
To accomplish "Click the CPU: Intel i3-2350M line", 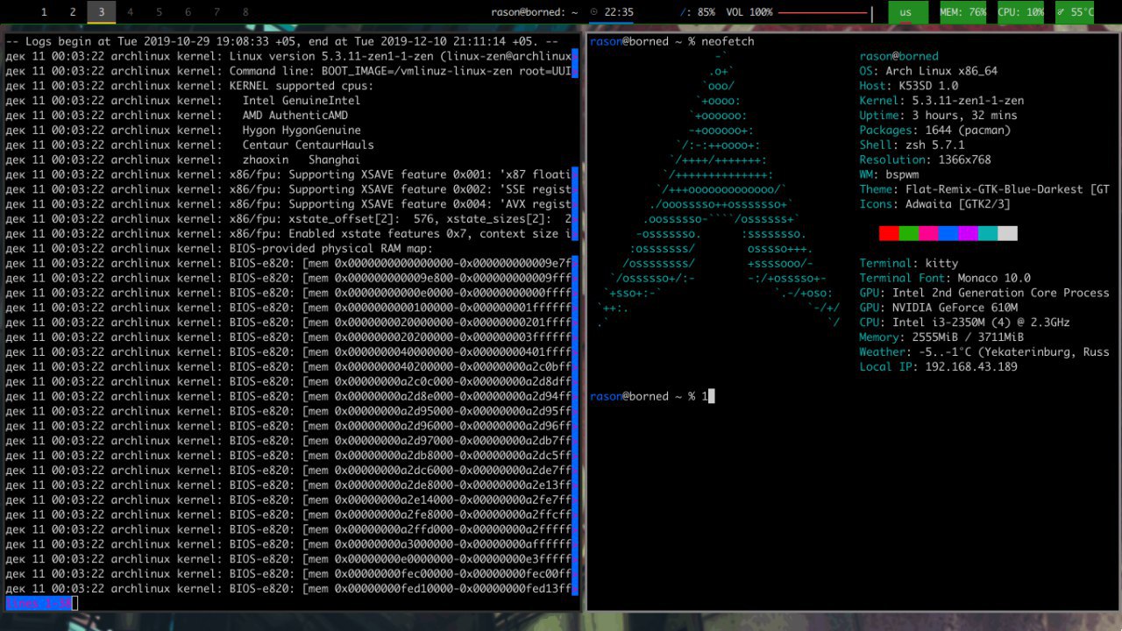I will [964, 323].
